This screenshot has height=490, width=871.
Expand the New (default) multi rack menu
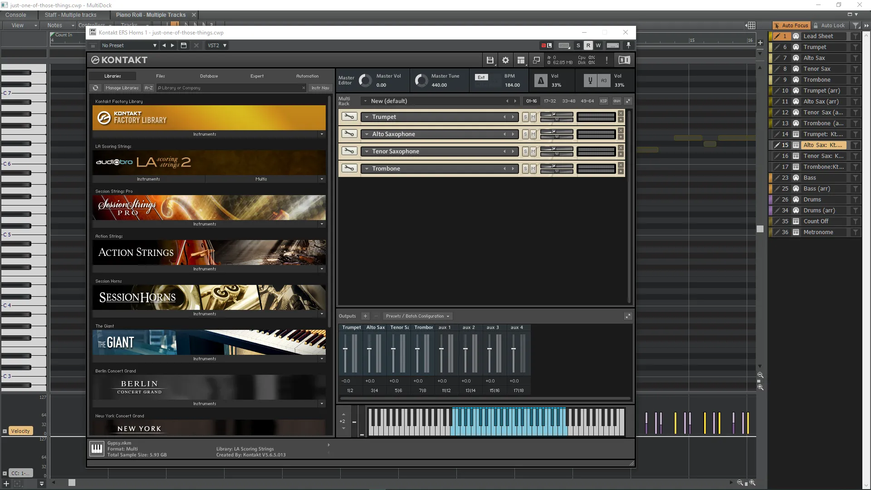365,101
